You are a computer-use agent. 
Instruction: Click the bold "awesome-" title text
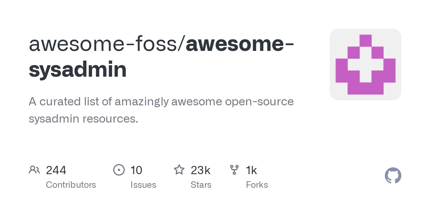coord(240,44)
